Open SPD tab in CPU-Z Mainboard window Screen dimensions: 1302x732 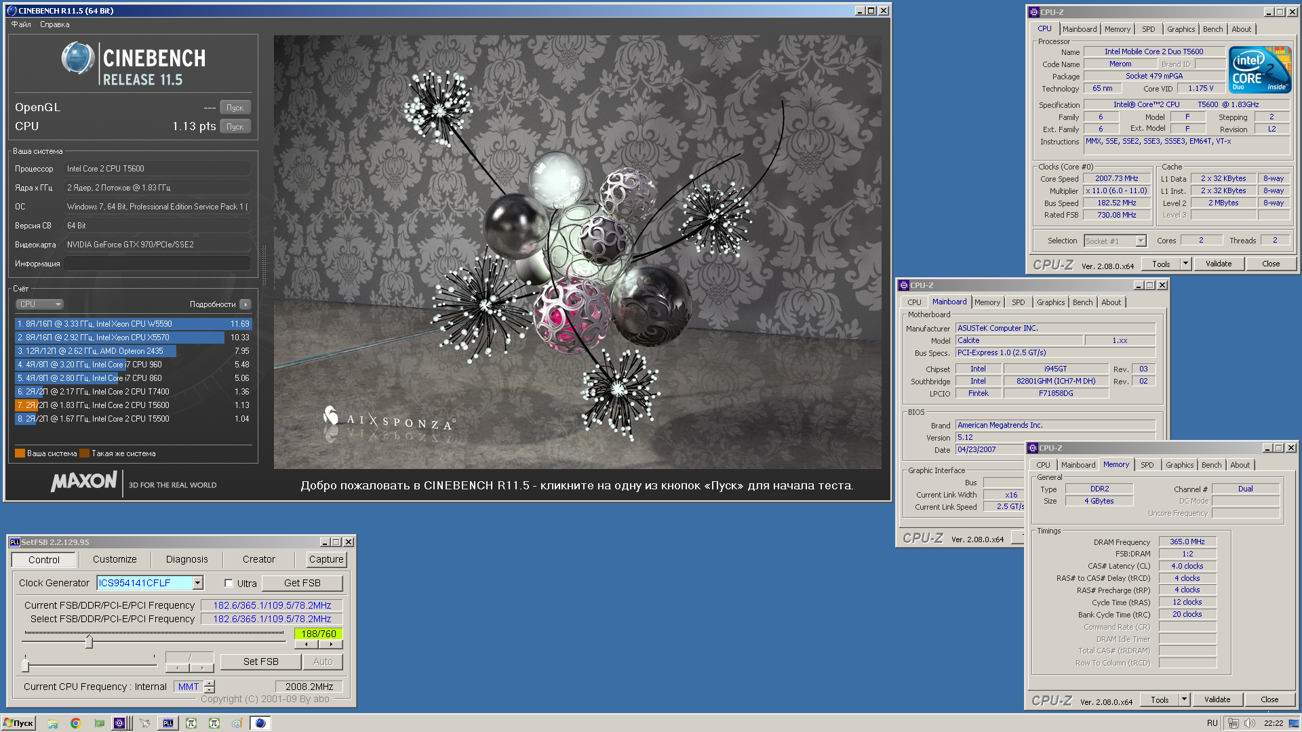pyautogui.click(x=1019, y=302)
